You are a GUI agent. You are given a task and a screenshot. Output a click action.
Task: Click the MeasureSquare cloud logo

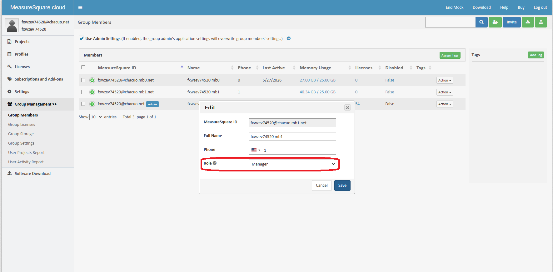(38, 7)
